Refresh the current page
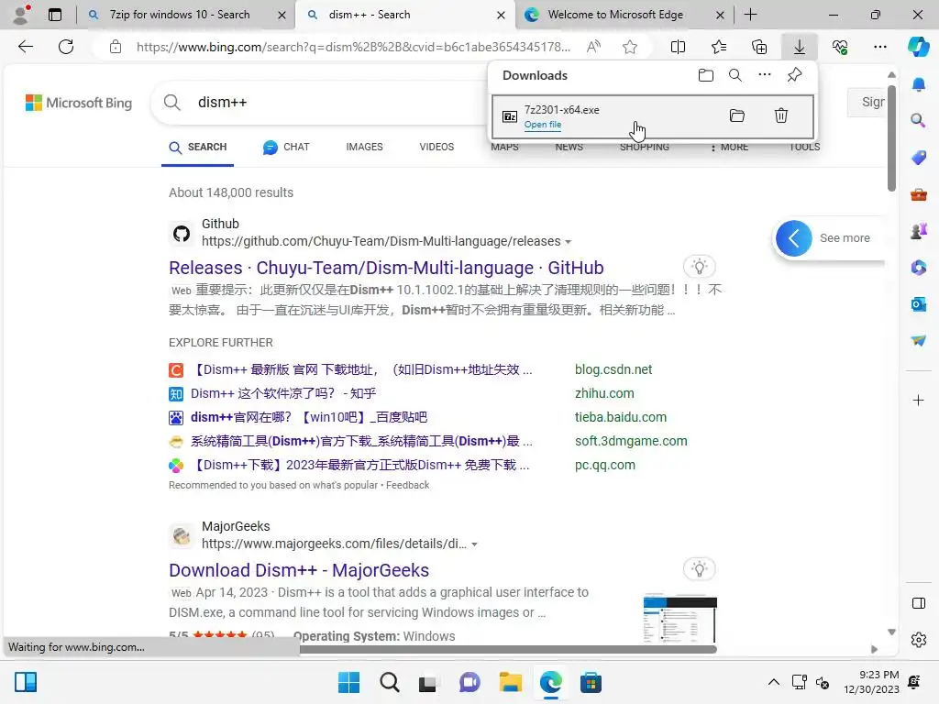This screenshot has width=939, height=704. tap(66, 47)
